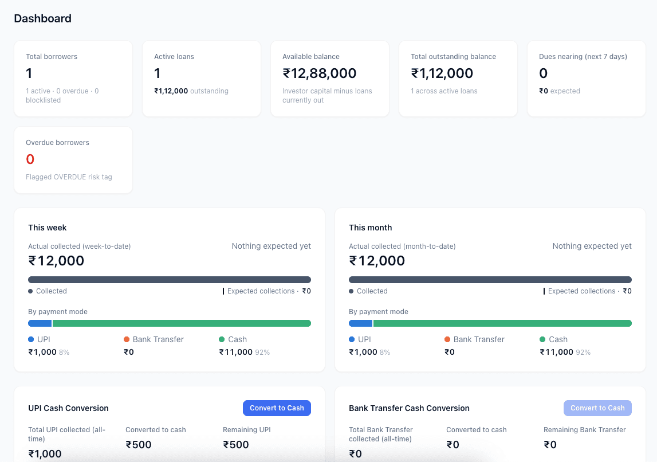
Task: Click the ₹12,88,000 available balance value
Action: tap(319, 73)
